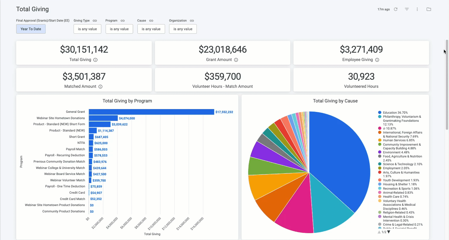Show info for Matched Amount tile
The height and width of the screenshot is (240, 449).
click(100, 87)
